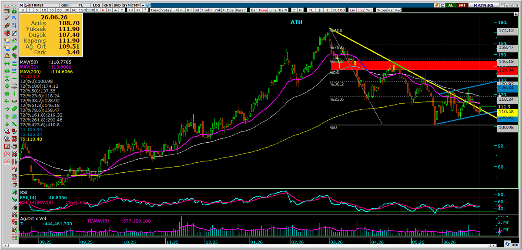Open the Twitter bird share icon
This screenshot has width=522, height=250.
point(148,5)
